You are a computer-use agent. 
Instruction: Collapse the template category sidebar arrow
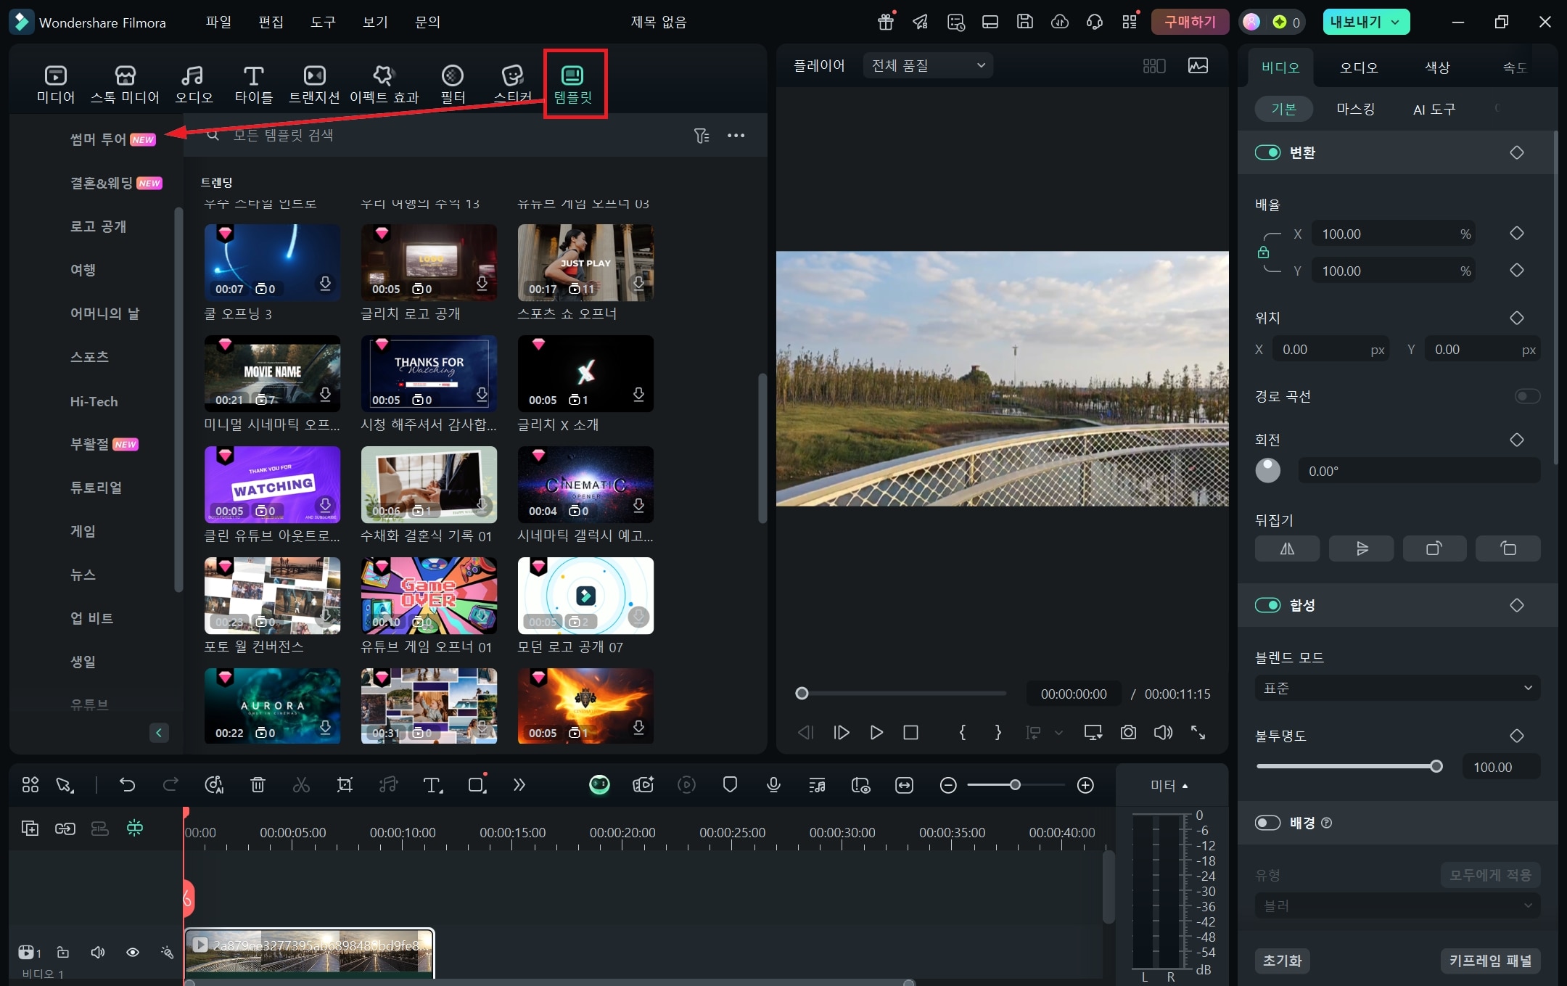pyautogui.click(x=159, y=732)
